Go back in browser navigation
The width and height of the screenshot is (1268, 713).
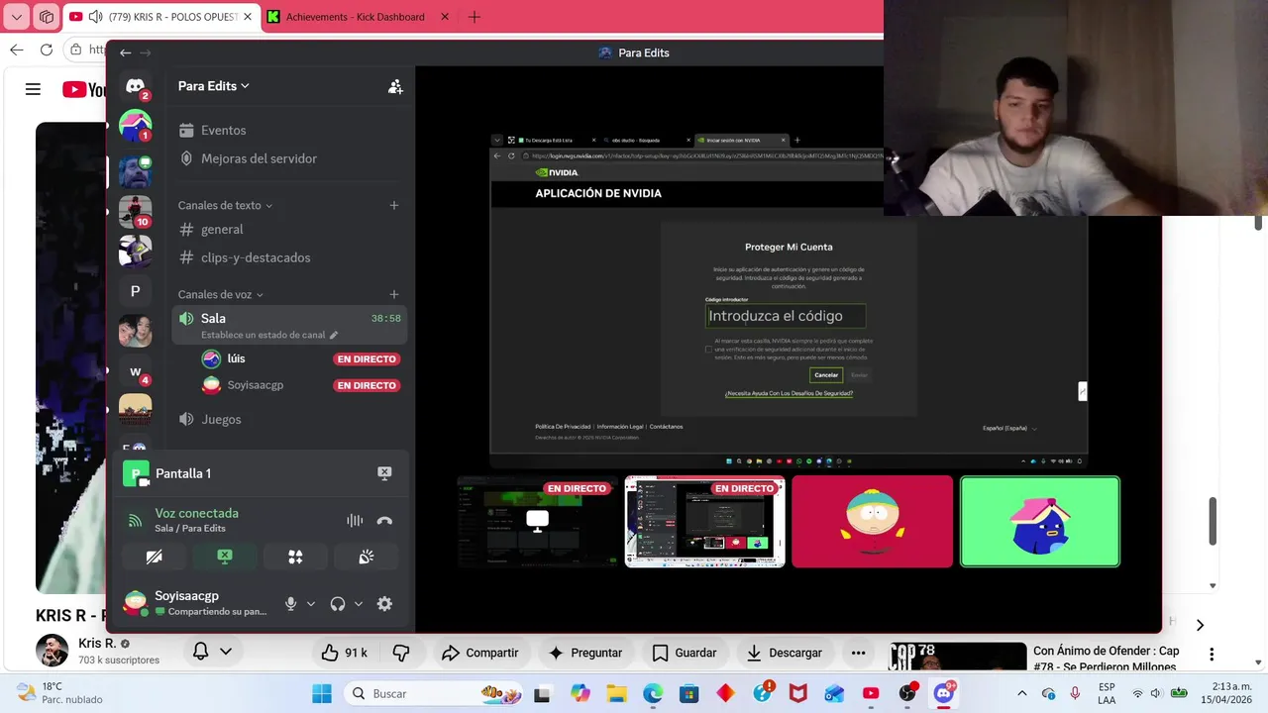click(x=17, y=50)
